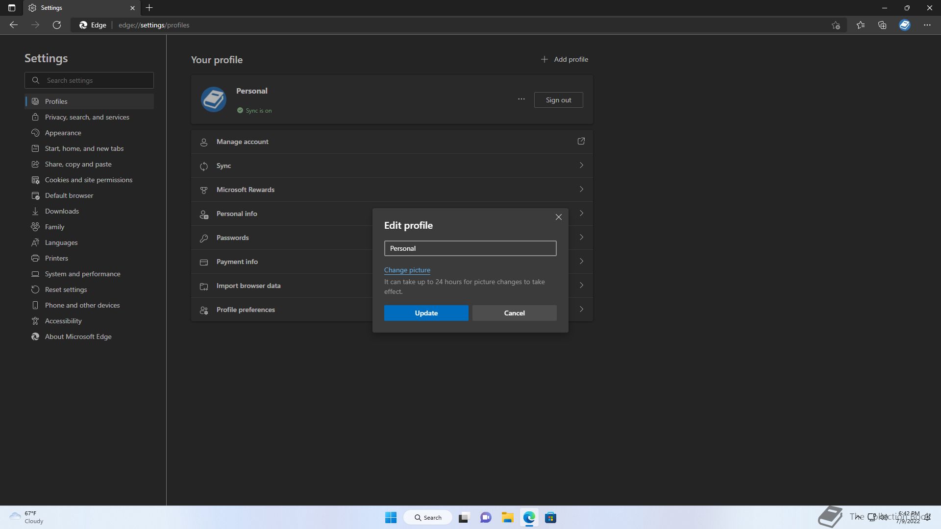The width and height of the screenshot is (941, 529).
Task: Add this page to favorites icon
Action: click(836, 25)
